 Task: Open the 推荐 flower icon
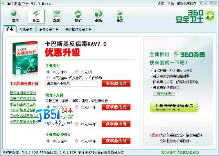click(x=120, y=16)
